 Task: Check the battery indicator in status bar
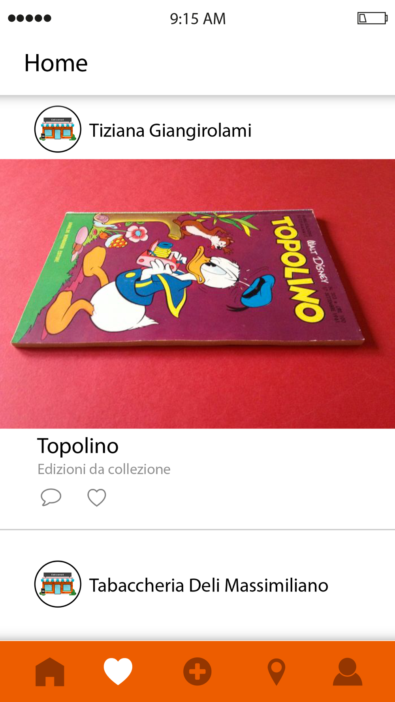pyautogui.click(x=372, y=18)
